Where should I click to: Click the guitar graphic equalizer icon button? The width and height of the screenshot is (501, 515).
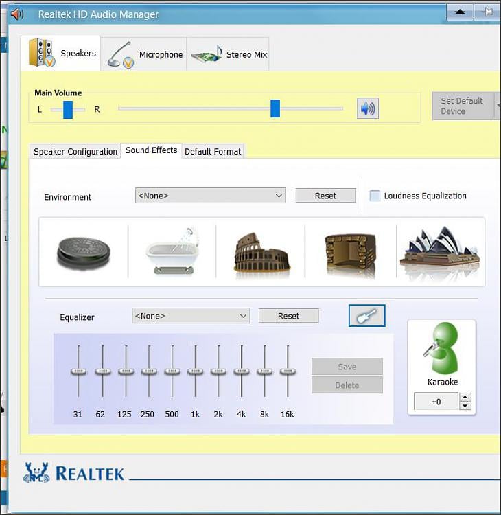pos(366,316)
